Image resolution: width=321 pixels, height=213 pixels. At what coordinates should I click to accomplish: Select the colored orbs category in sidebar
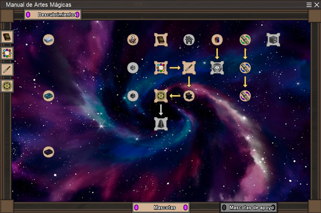pos(7,53)
